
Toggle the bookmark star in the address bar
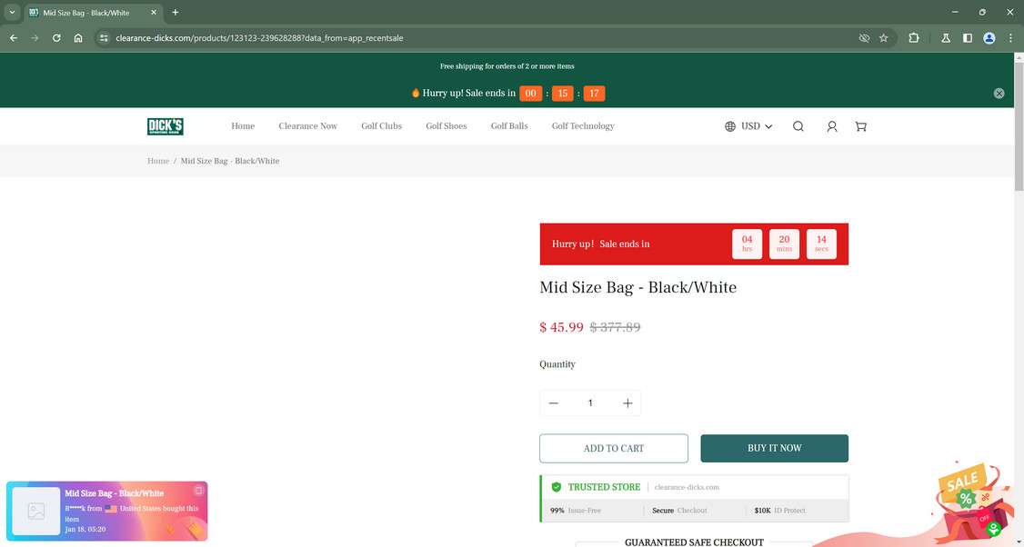tap(883, 38)
